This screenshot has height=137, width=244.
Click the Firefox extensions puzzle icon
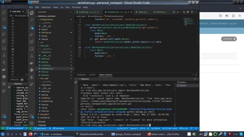click(233, 16)
